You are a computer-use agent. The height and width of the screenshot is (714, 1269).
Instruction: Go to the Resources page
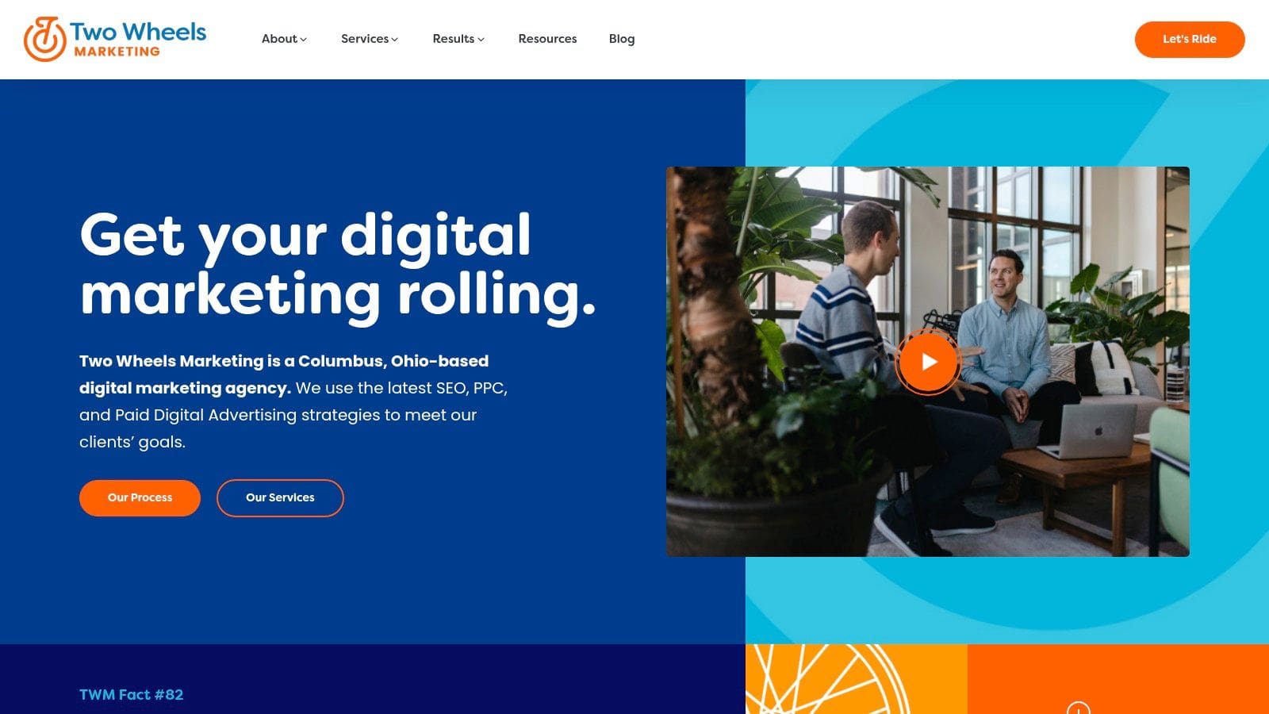coord(547,39)
